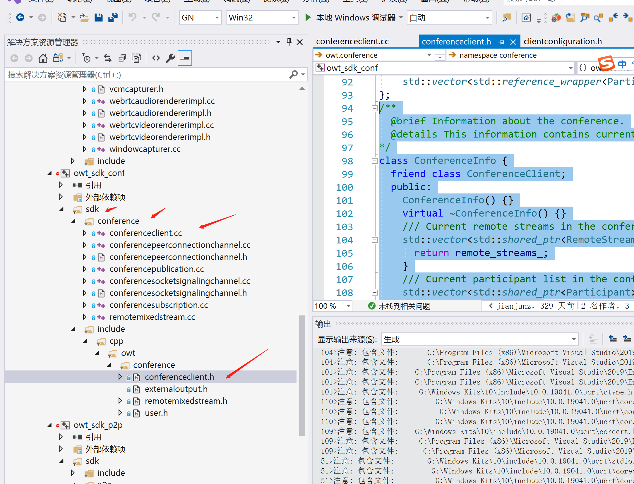Switch to conferenceclient.cc tab
The width and height of the screenshot is (634, 484).
[x=352, y=42]
